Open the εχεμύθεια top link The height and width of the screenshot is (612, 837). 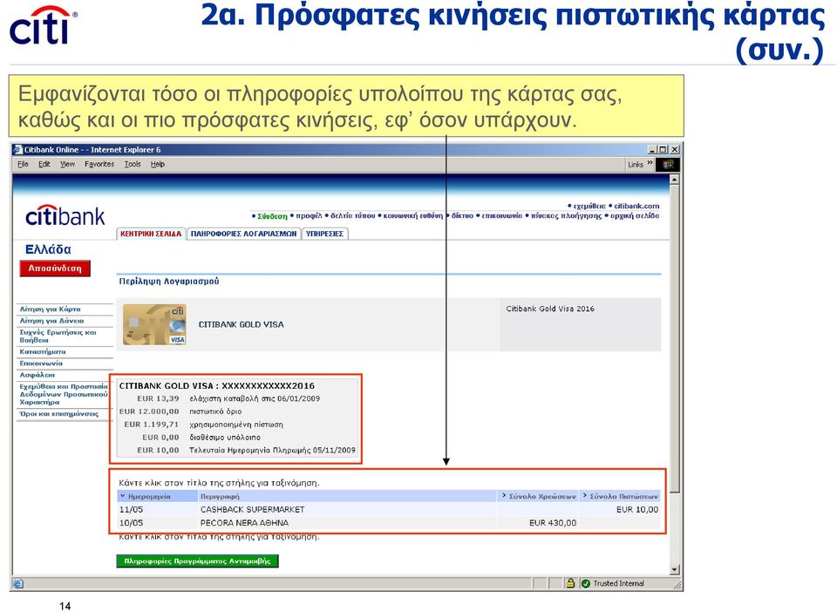589,206
